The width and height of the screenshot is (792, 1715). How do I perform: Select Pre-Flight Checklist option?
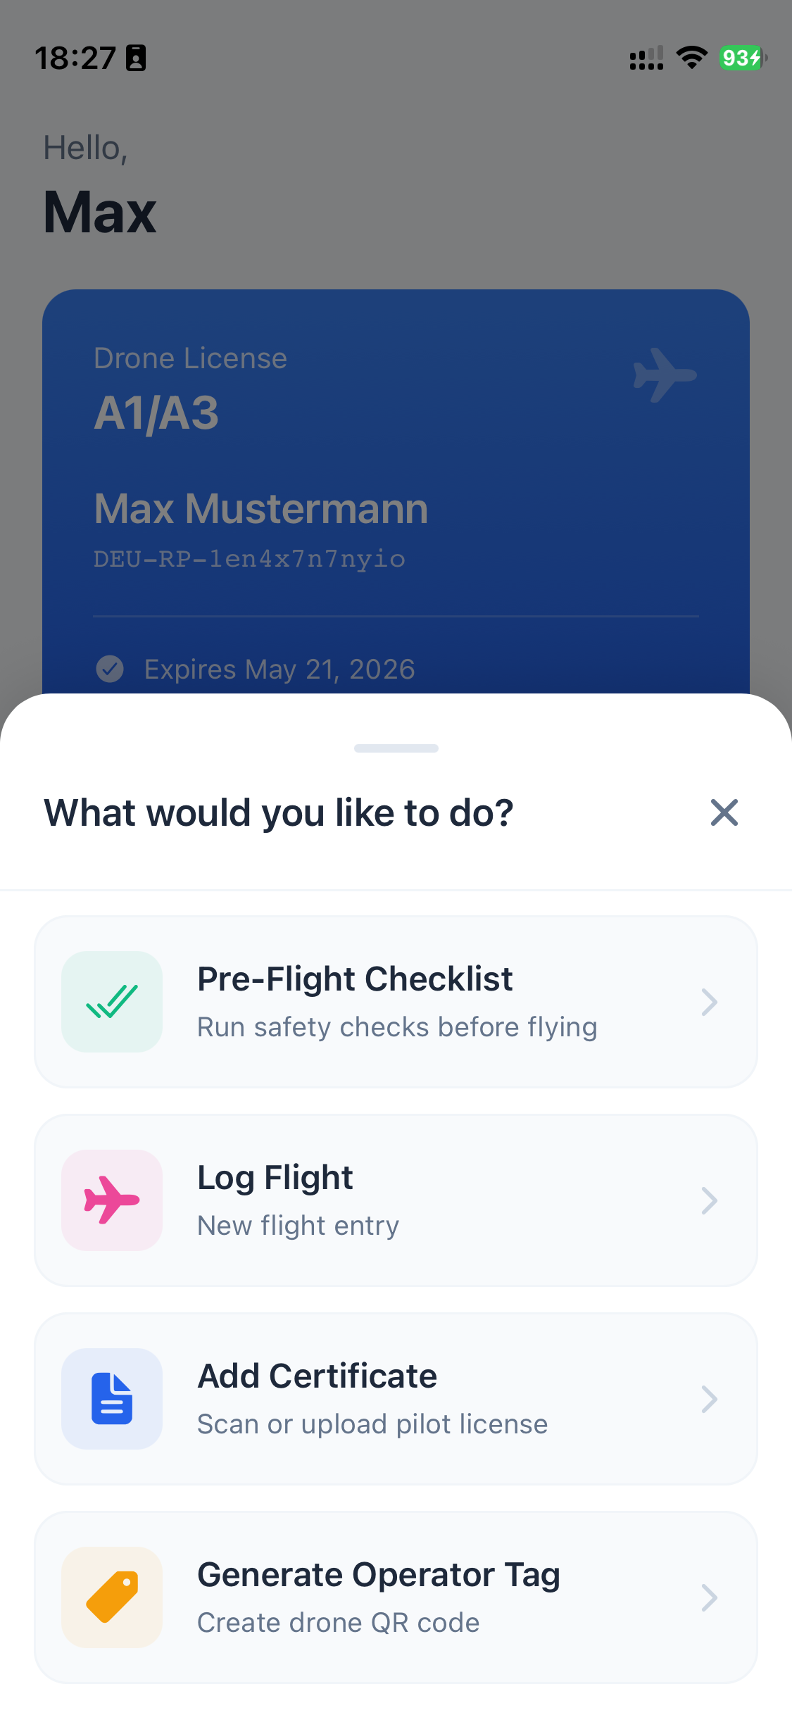pos(355,979)
